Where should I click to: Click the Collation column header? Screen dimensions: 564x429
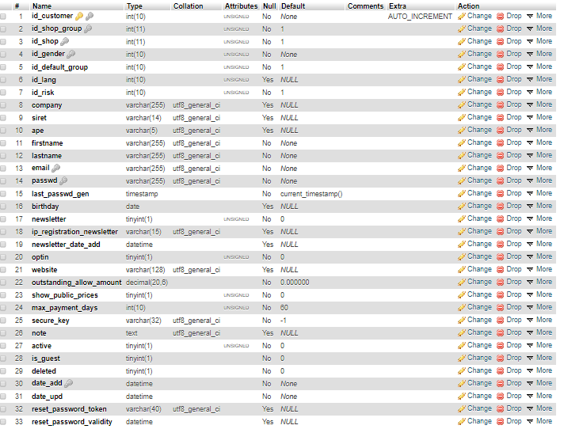click(188, 6)
